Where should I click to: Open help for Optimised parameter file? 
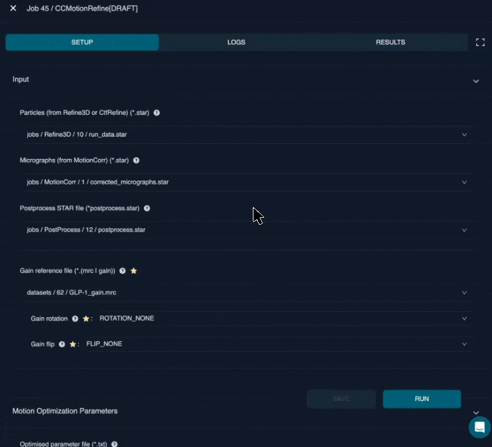114,444
